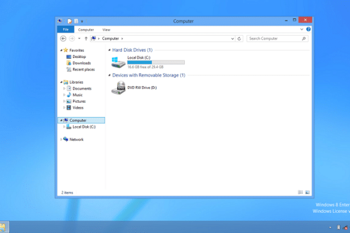Collapse the Favorites group
This screenshot has height=233, width=350.
pyautogui.click(x=61, y=50)
